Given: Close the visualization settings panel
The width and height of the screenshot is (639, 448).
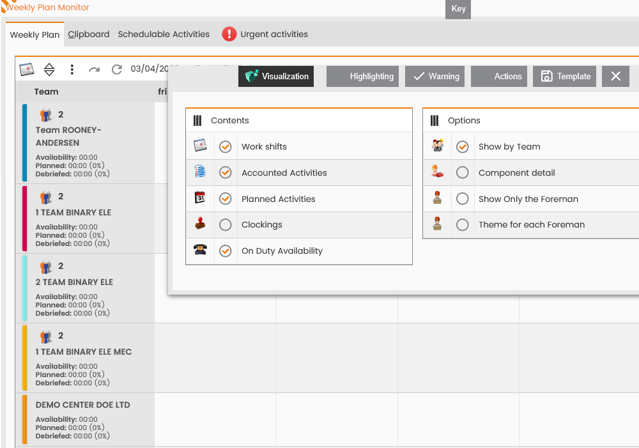Looking at the screenshot, I should click(x=616, y=76).
